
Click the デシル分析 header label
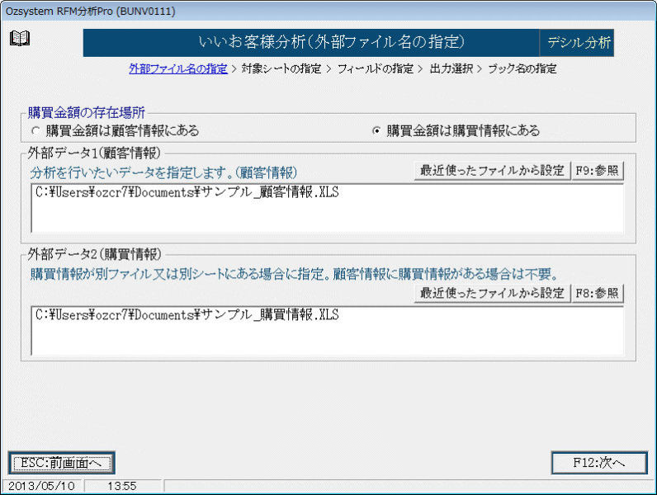tap(577, 43)
